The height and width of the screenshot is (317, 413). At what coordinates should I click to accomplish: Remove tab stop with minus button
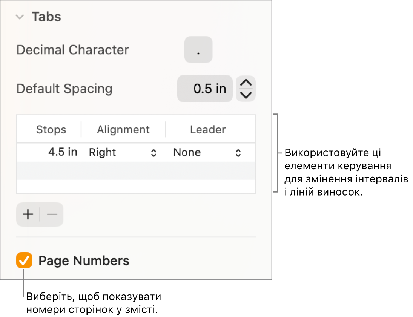tap(52, 214)
